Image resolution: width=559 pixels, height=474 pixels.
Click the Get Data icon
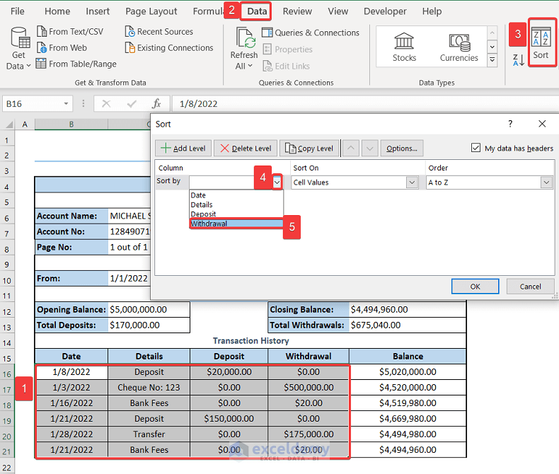coord(18,48)
